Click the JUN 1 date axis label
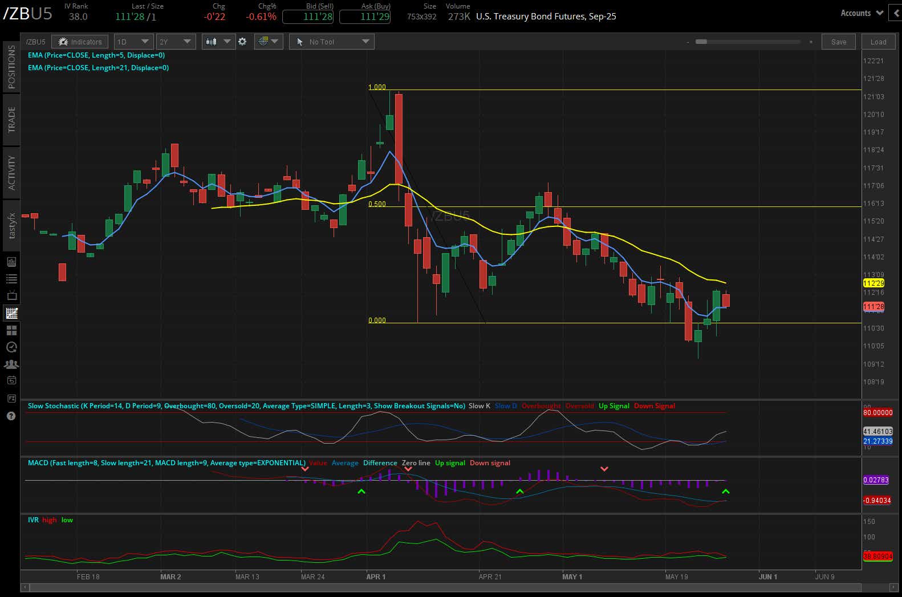 (767, 577)
